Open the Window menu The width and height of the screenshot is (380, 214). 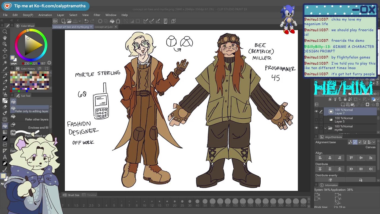111,15
